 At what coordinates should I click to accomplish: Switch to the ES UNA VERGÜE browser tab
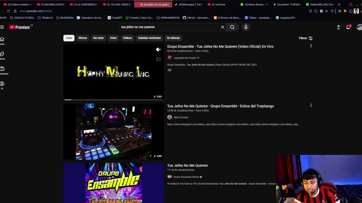click(x=117, y=5)
